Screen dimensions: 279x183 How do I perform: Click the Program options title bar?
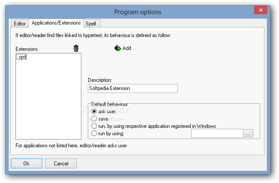pos(138,12)
